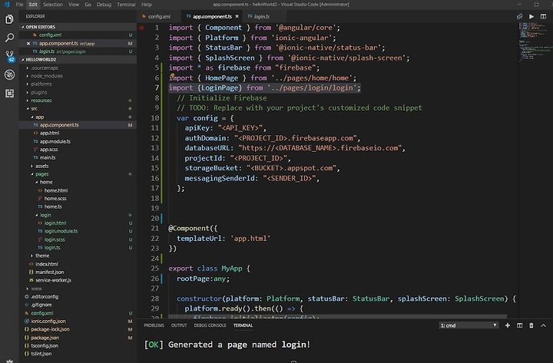The height and width of the screenshot is (363, 553).
Task: Open login.module.ts in the file tree
Action: pos(61,231)
